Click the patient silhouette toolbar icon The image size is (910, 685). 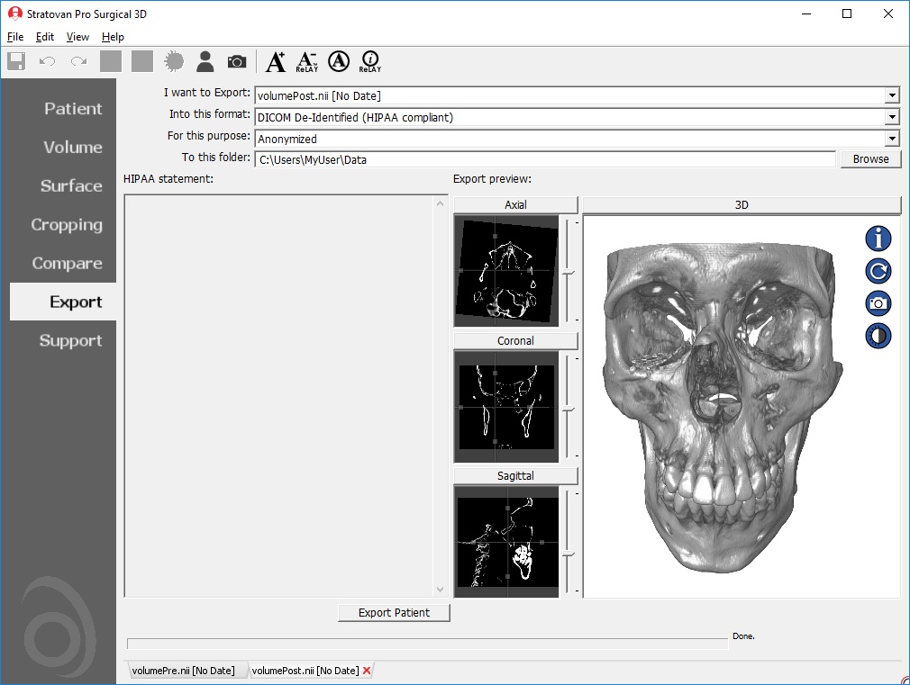pos(205,61)
